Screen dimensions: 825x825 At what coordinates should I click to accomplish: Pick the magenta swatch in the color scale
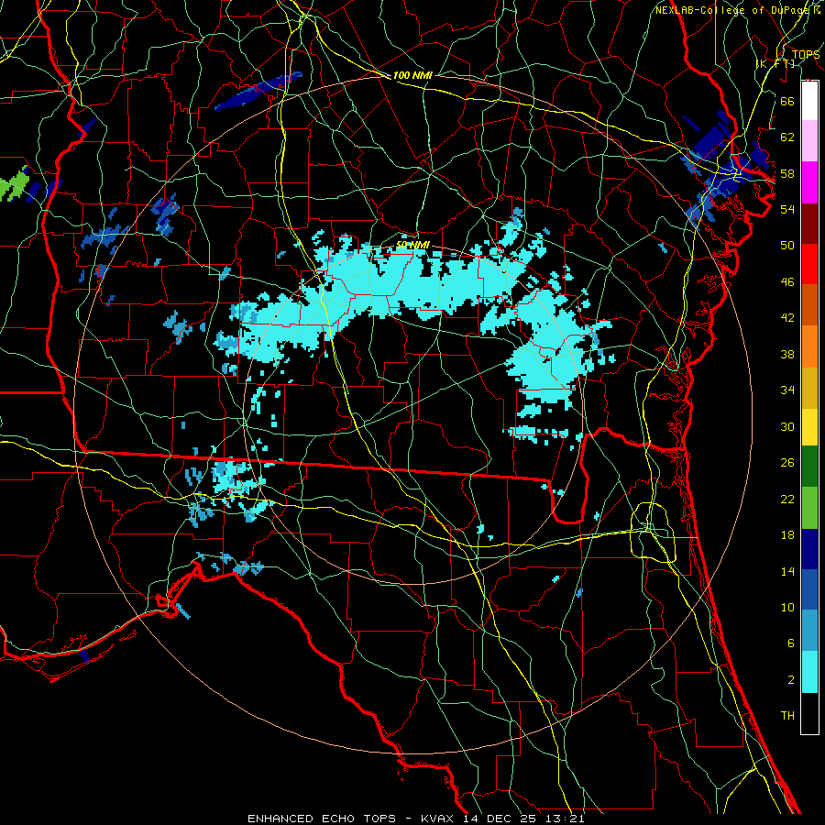(x=809, y=182)
